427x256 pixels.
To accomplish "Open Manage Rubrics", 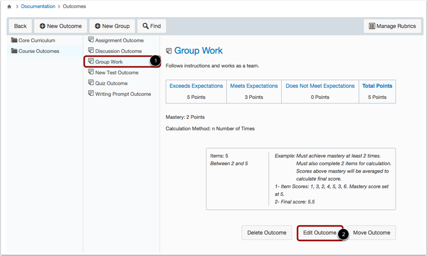I will pos(393,26).
